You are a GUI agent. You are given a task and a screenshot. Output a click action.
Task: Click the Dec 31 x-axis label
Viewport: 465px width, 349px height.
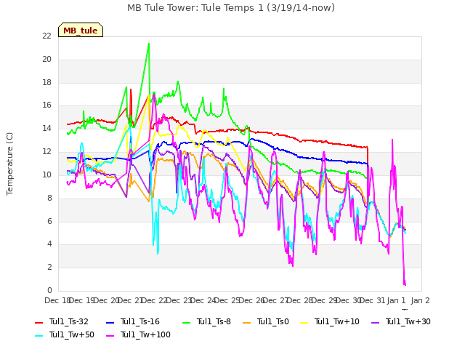tap(373, 300)
